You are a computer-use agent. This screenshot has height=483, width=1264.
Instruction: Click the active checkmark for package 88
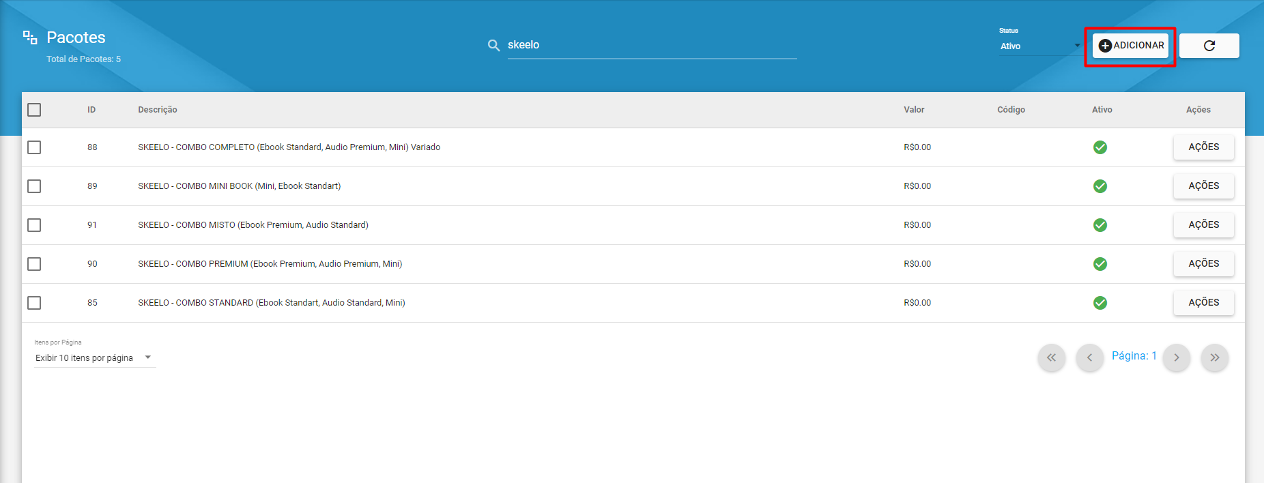pos(1100,147)
